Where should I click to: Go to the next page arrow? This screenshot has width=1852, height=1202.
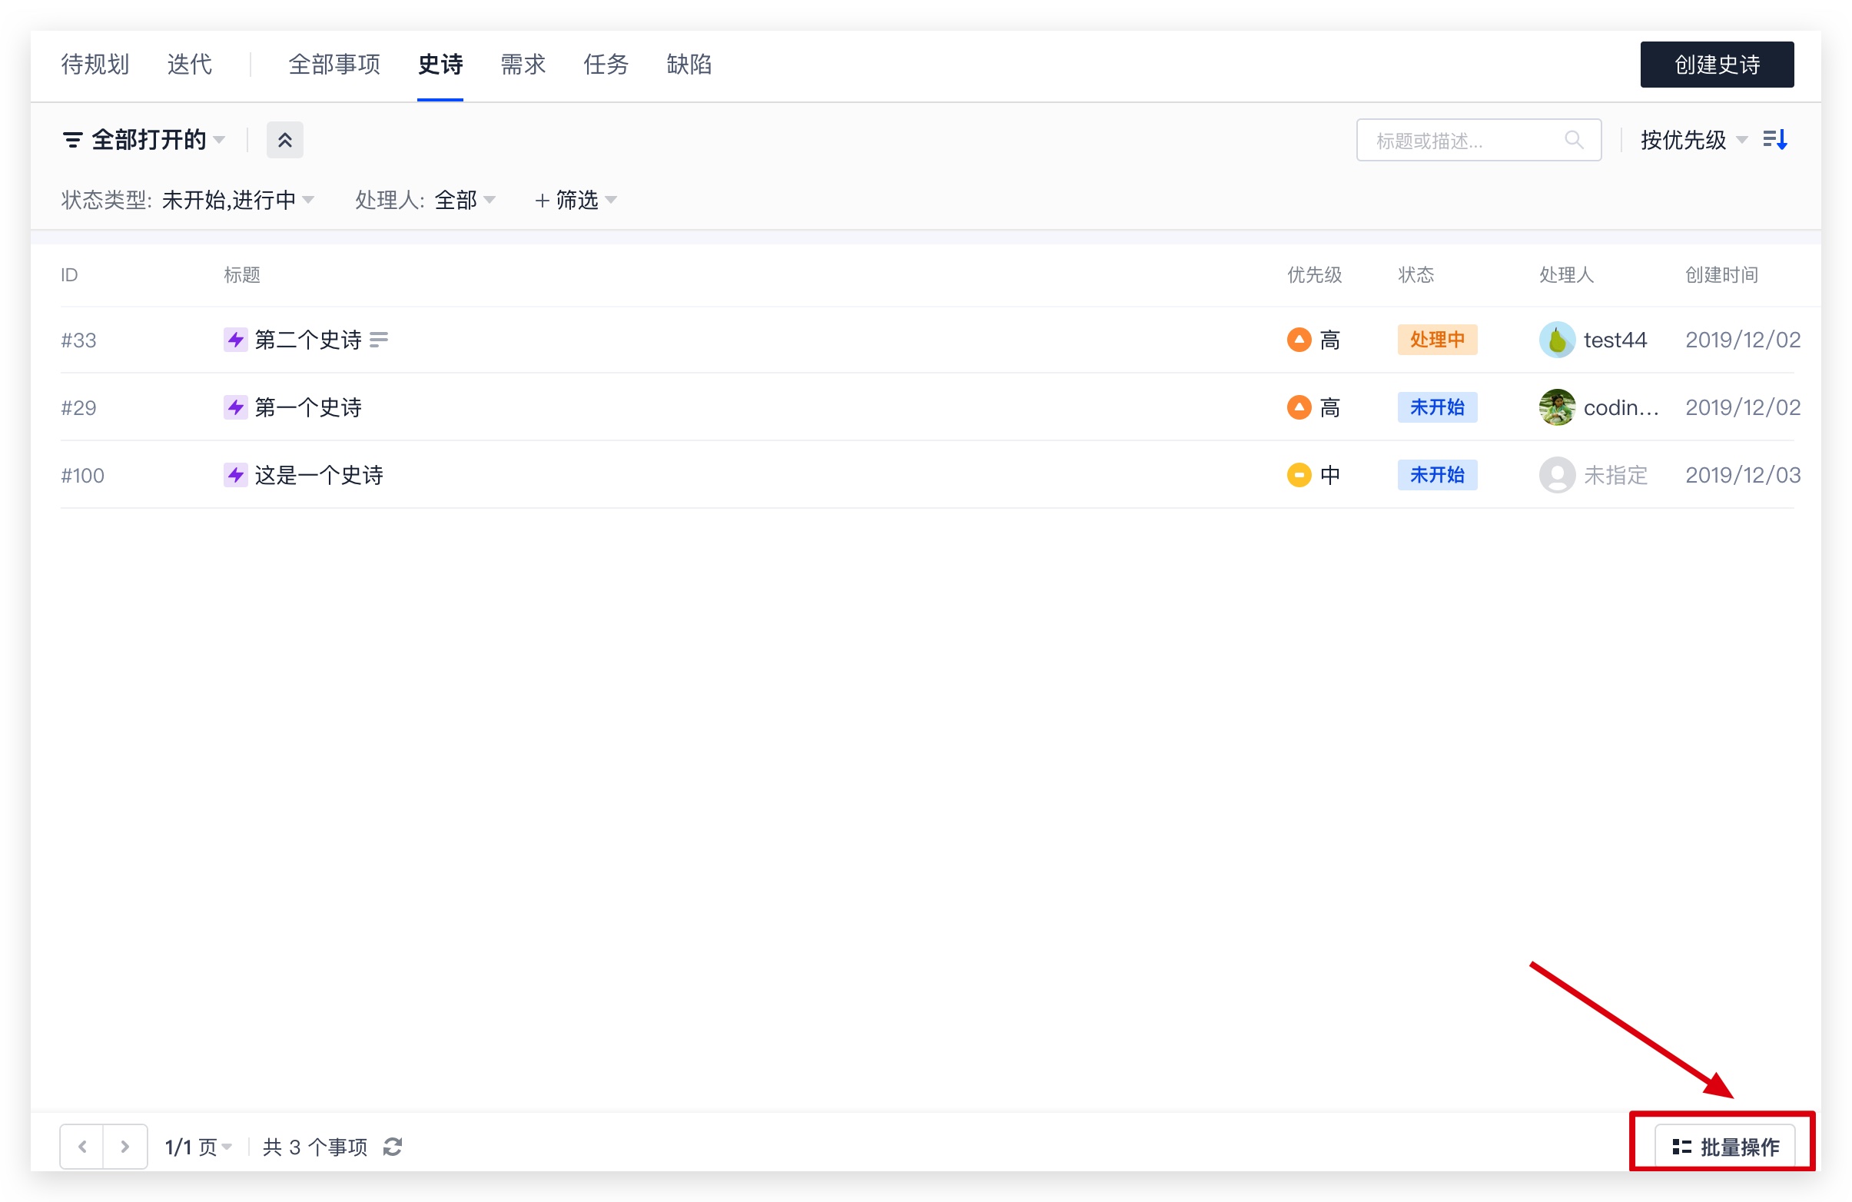coord(124,1147)
